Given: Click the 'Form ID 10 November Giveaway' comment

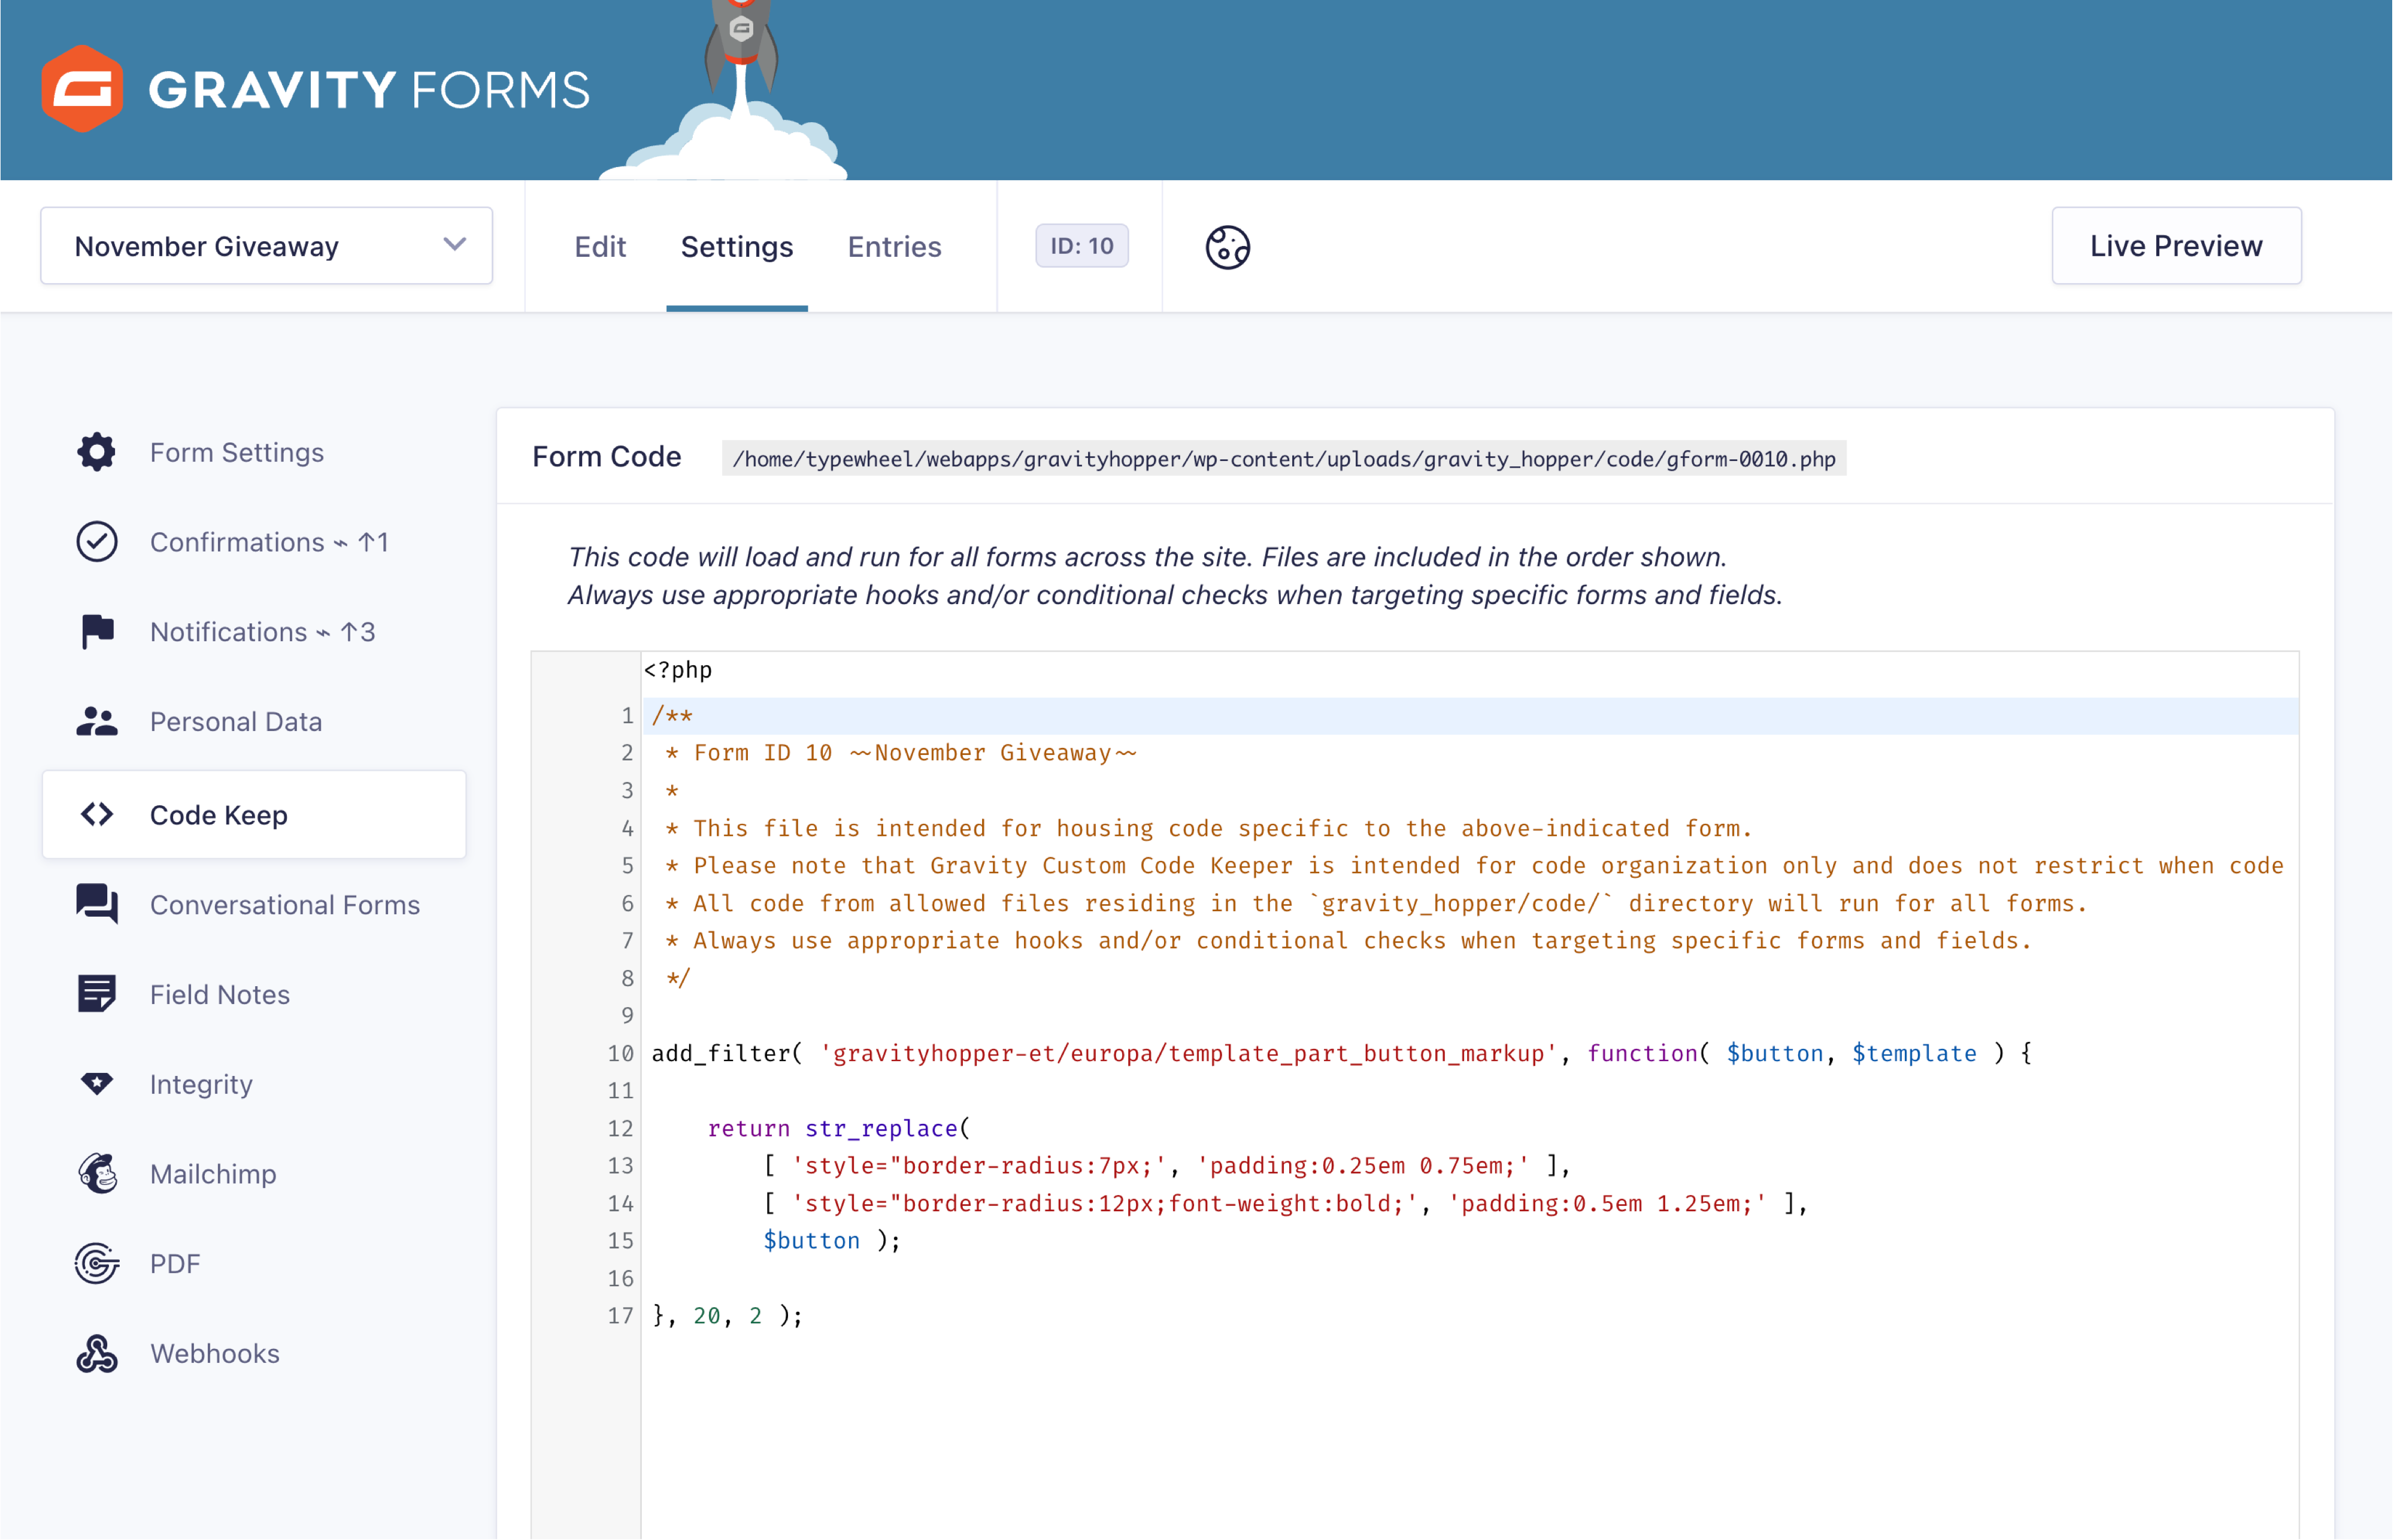Looking at the screenshot, I should [x=902, y=753].
